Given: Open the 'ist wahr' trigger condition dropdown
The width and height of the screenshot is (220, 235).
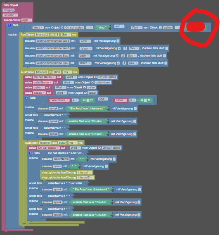Looking at the screenshot, I should pyautogui.click(x=10, y=15).
